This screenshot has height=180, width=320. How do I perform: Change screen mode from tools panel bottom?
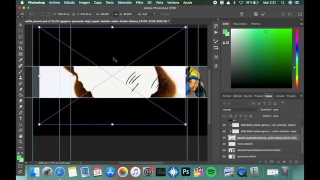[20, 172]
